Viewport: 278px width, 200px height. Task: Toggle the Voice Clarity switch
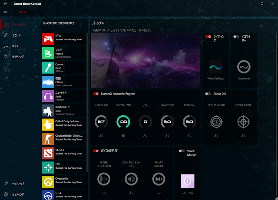(x=96, y=151)
